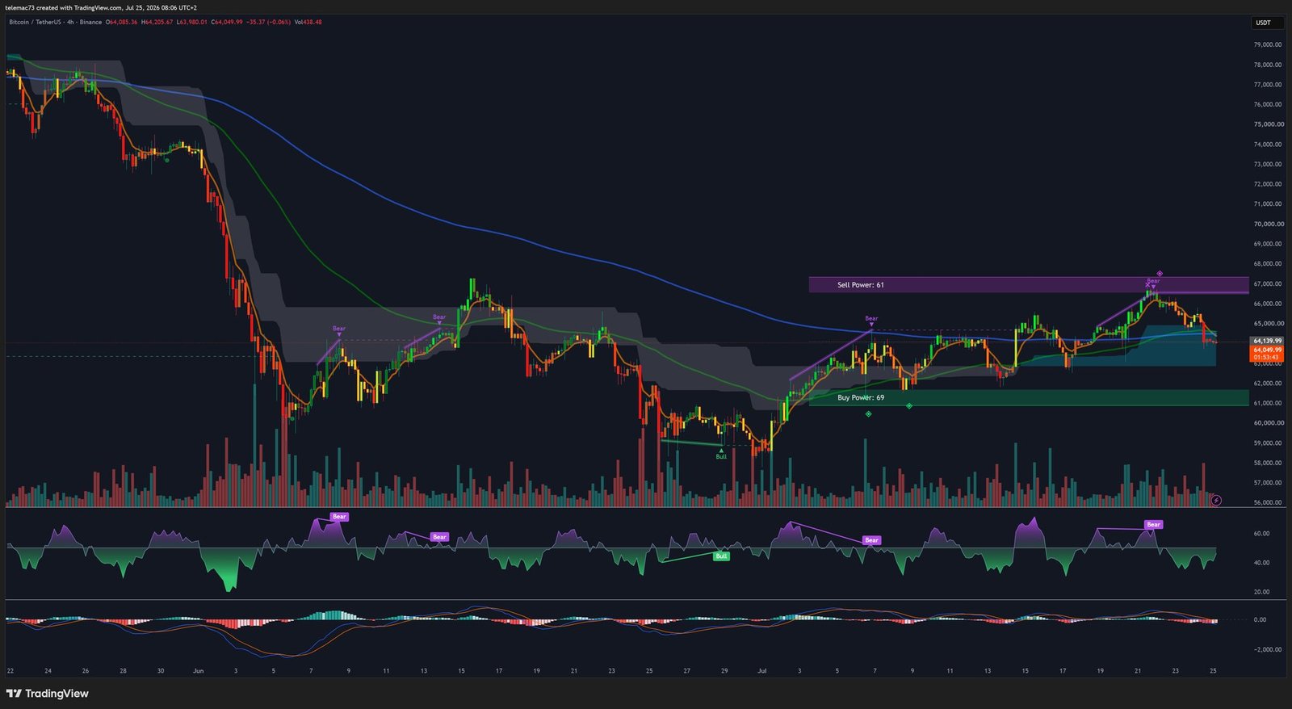Screen dimensions: 1292x709
Task: Click the low value L63,980.01
Action: coord(191,22)
